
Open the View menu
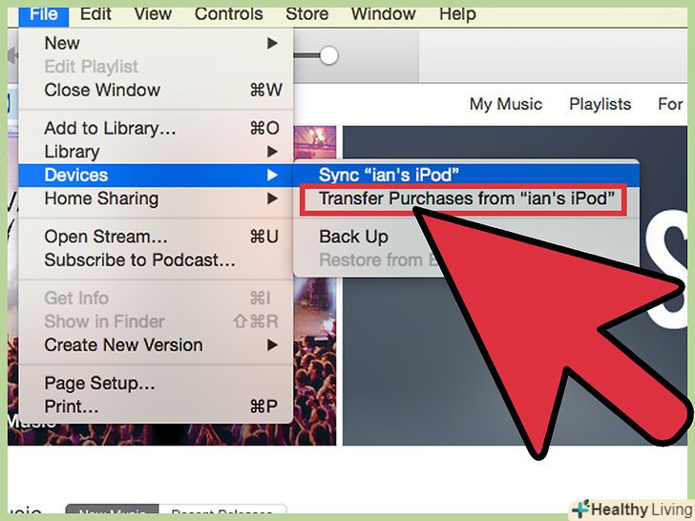153,14
